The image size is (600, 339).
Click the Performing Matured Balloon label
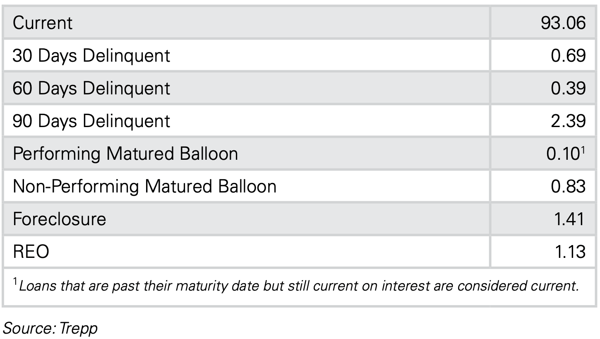tap(125, 154)
